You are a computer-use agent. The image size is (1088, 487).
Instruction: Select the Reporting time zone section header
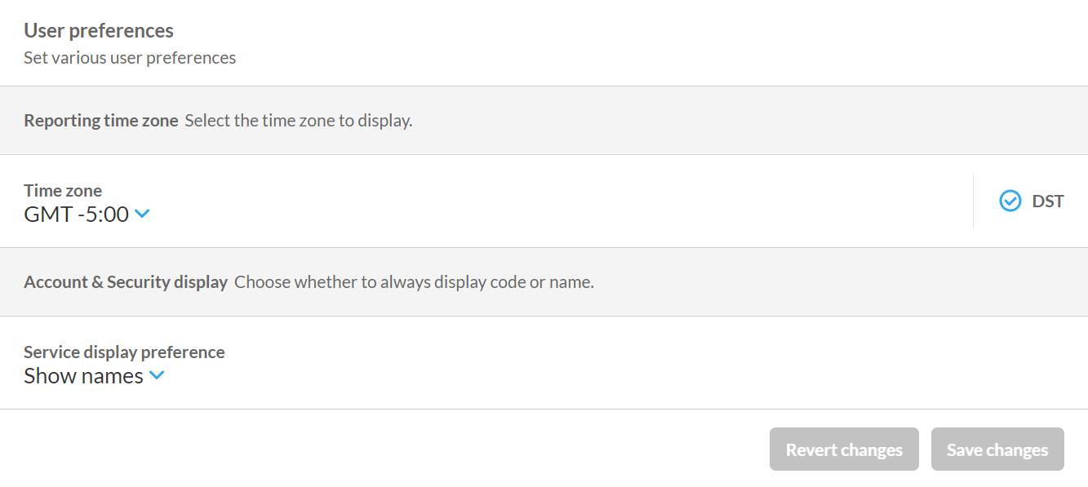(101, 121)
